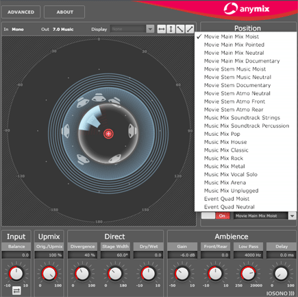Pick Movie Stem Atmo Neutral preset
Screen dimensions: 298x297
tap(246, 93)
